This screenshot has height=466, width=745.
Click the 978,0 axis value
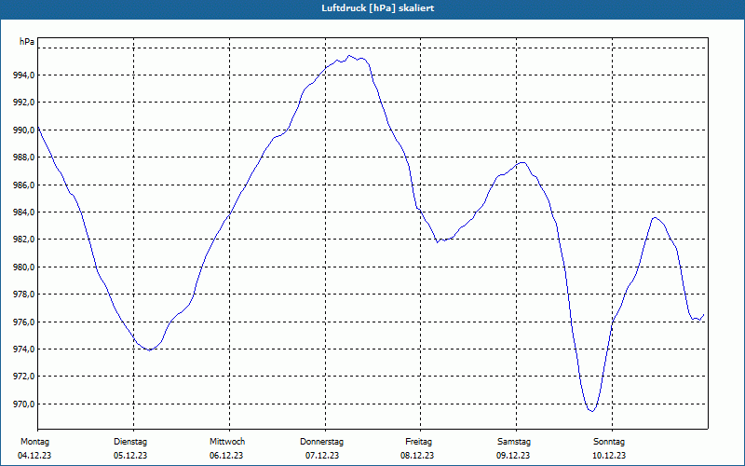(x=23, y=295)
